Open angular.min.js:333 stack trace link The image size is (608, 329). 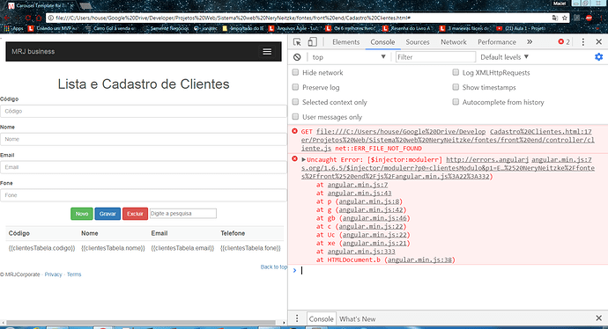pyautogui.click(x=361, y=252)
